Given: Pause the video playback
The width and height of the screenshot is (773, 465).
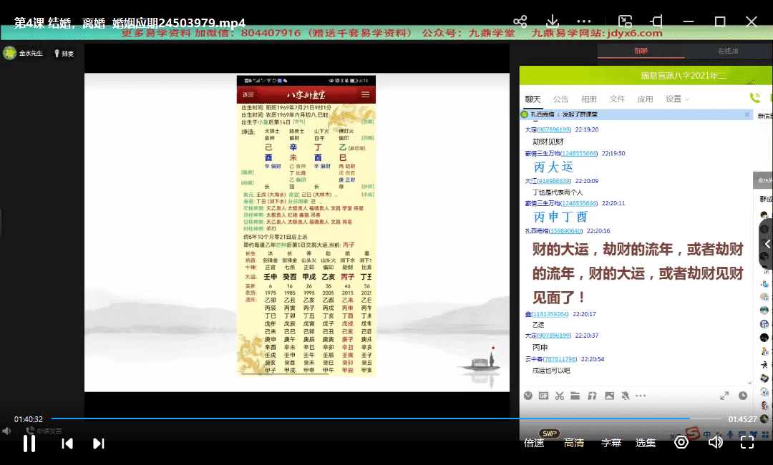Looking at the screenshot, I should 29,444.
